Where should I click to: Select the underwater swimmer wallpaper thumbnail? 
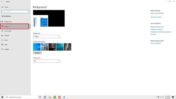60,47
